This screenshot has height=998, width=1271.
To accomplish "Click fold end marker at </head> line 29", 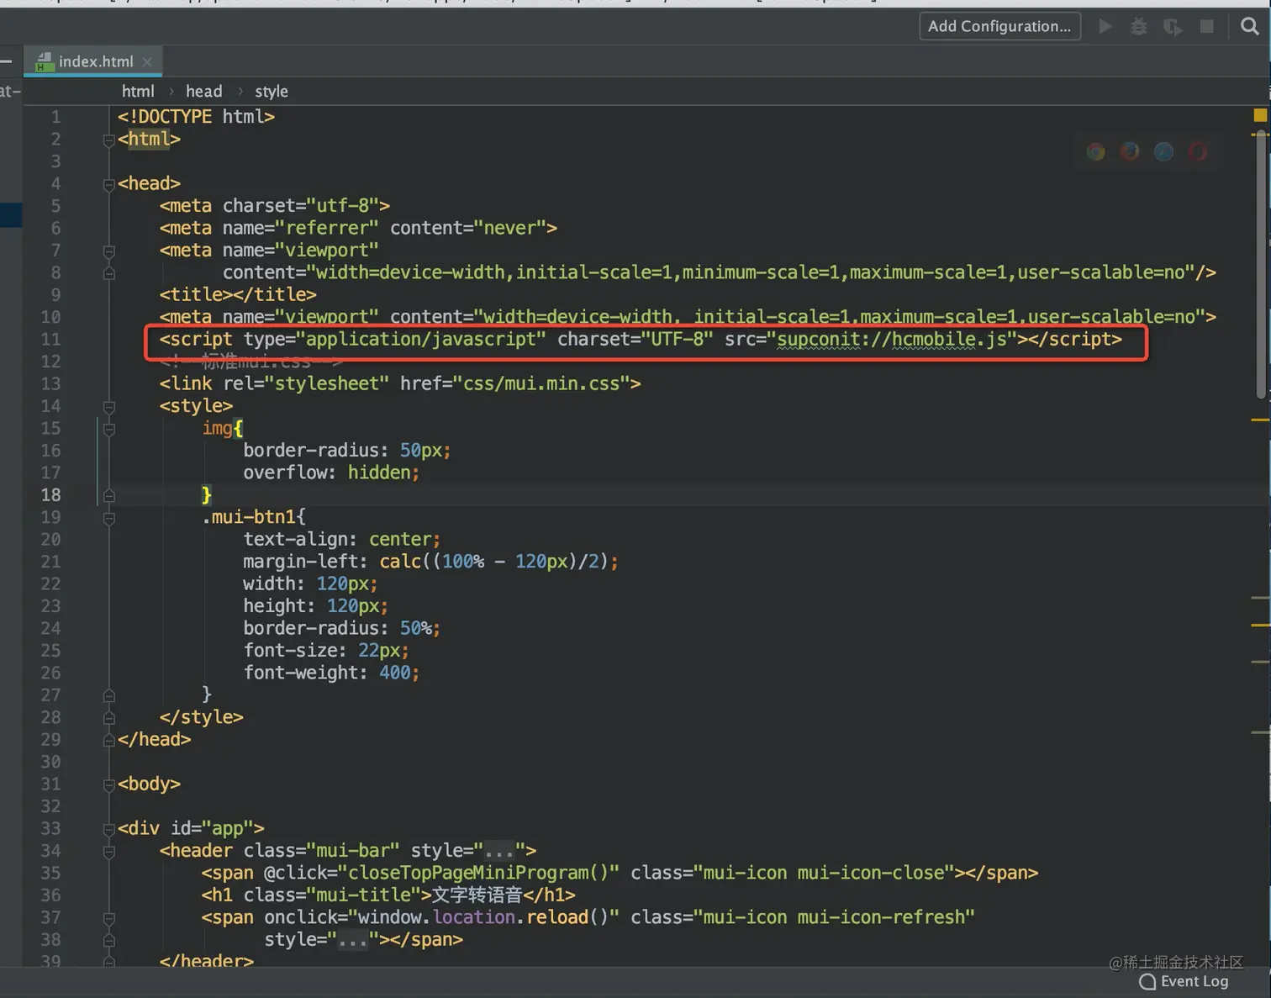I will click(108, 740).
